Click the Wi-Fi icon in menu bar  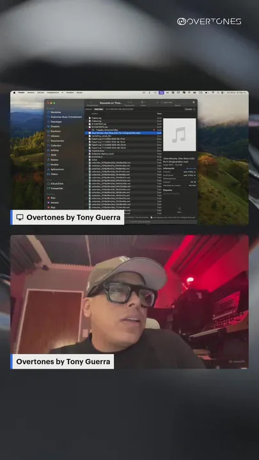[213, 93]
